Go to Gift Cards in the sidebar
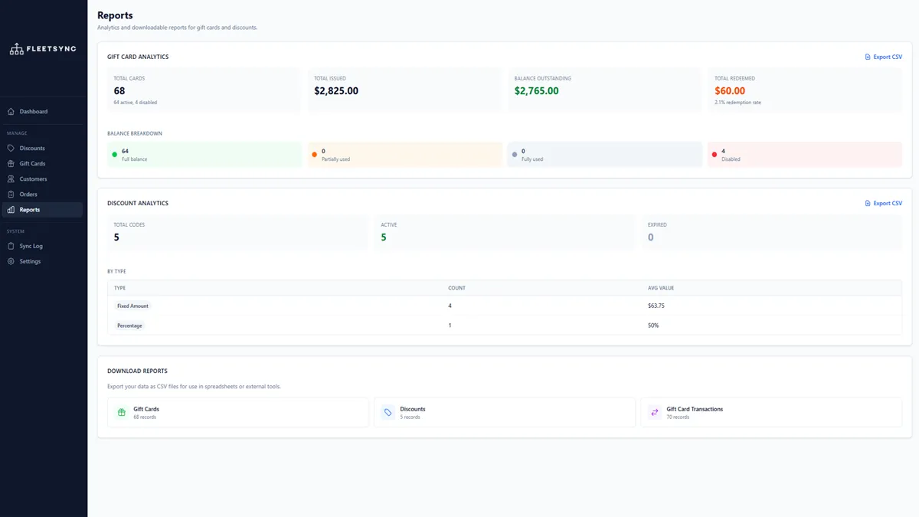Viewport: 919px width, 517px height. 32,164
